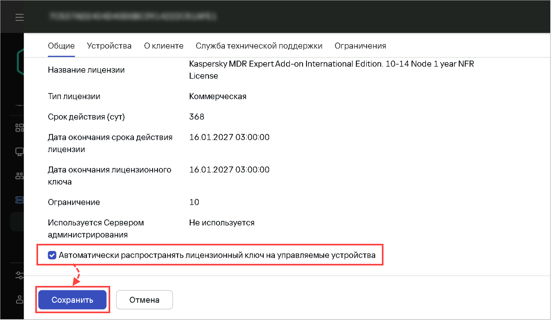The width and height of the screenshot is (553, 320).
Task: Click the Сохранить button
Action: [x=73, y=300]
